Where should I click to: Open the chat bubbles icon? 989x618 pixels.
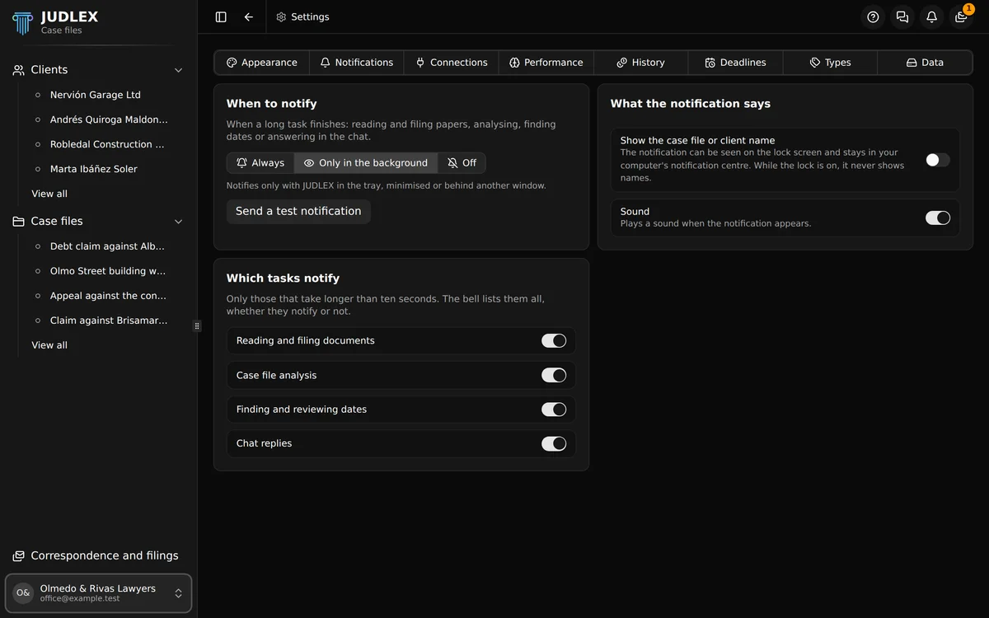coord(902,16)
